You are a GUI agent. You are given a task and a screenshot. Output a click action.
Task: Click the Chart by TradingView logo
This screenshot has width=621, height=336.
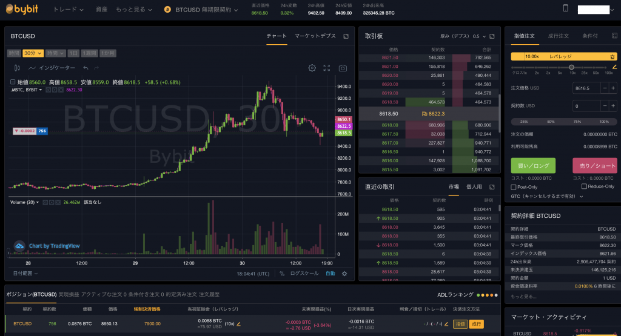(x=47, y=246)
